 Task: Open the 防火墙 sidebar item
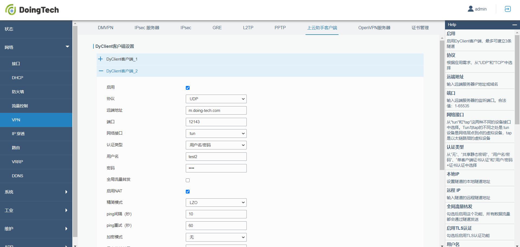point(36,92)
